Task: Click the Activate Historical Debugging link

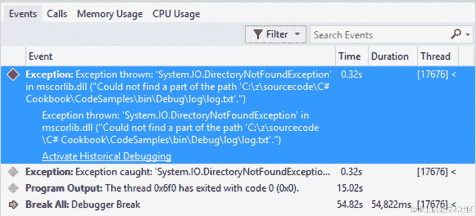Action: click(x=107, y=156)
